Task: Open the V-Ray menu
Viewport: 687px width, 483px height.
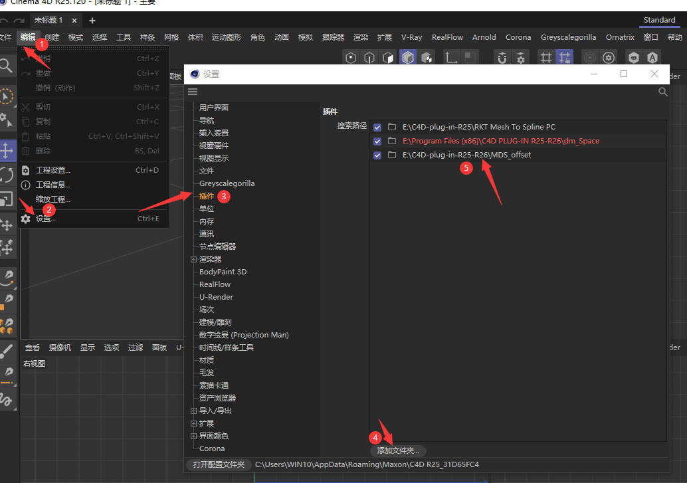Action: [x=411, y=37]
